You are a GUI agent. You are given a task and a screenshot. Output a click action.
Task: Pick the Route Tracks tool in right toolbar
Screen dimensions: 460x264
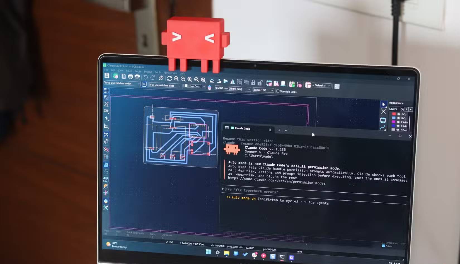[383, 127]
